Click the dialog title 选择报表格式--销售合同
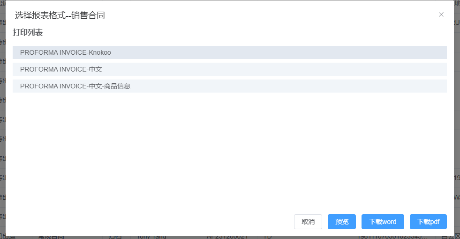Screen dimensions: 460x239 [x=60, y=15]
